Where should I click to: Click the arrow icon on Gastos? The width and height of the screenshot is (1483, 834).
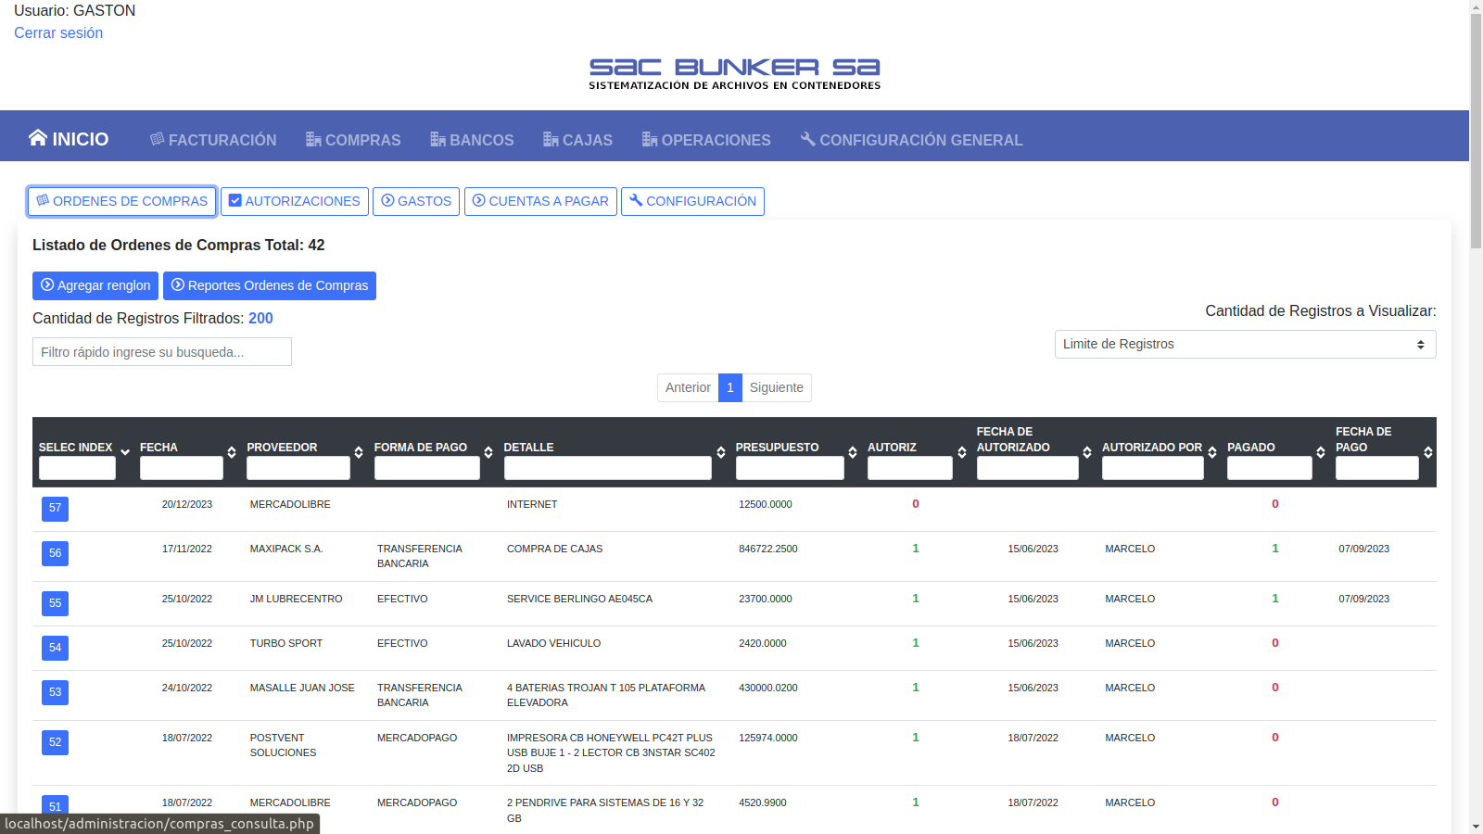point(387,201)
